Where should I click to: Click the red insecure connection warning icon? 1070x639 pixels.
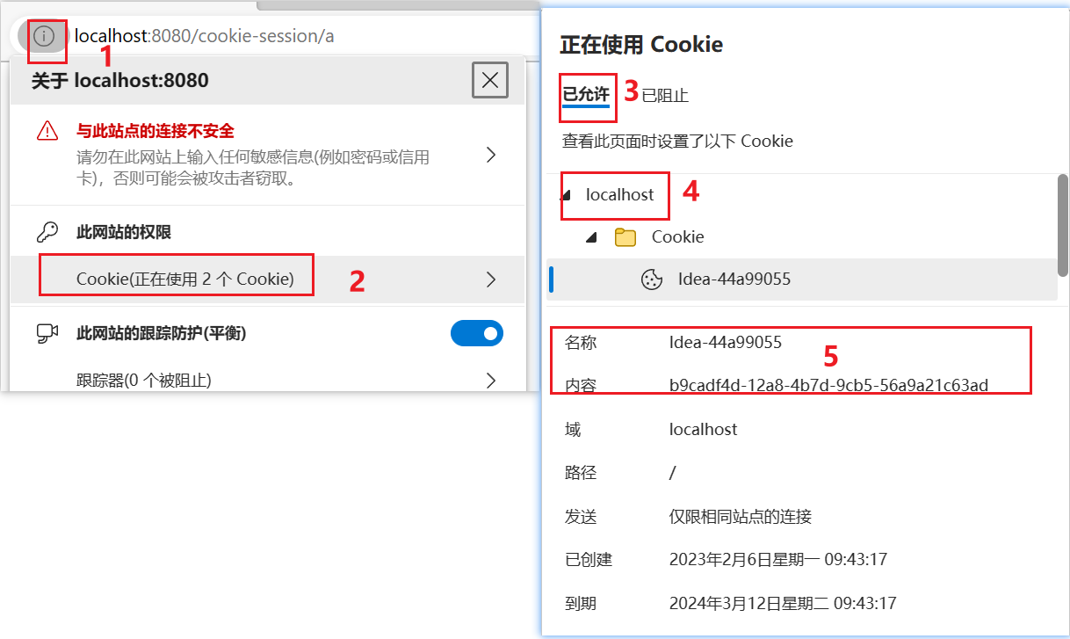click(47, 132)
